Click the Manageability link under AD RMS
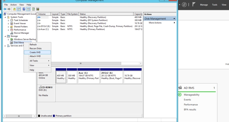Viewport: 229px width, 122px height. click(191, 95)
